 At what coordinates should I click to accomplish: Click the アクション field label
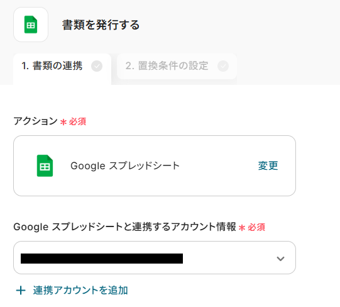(35, 121)
